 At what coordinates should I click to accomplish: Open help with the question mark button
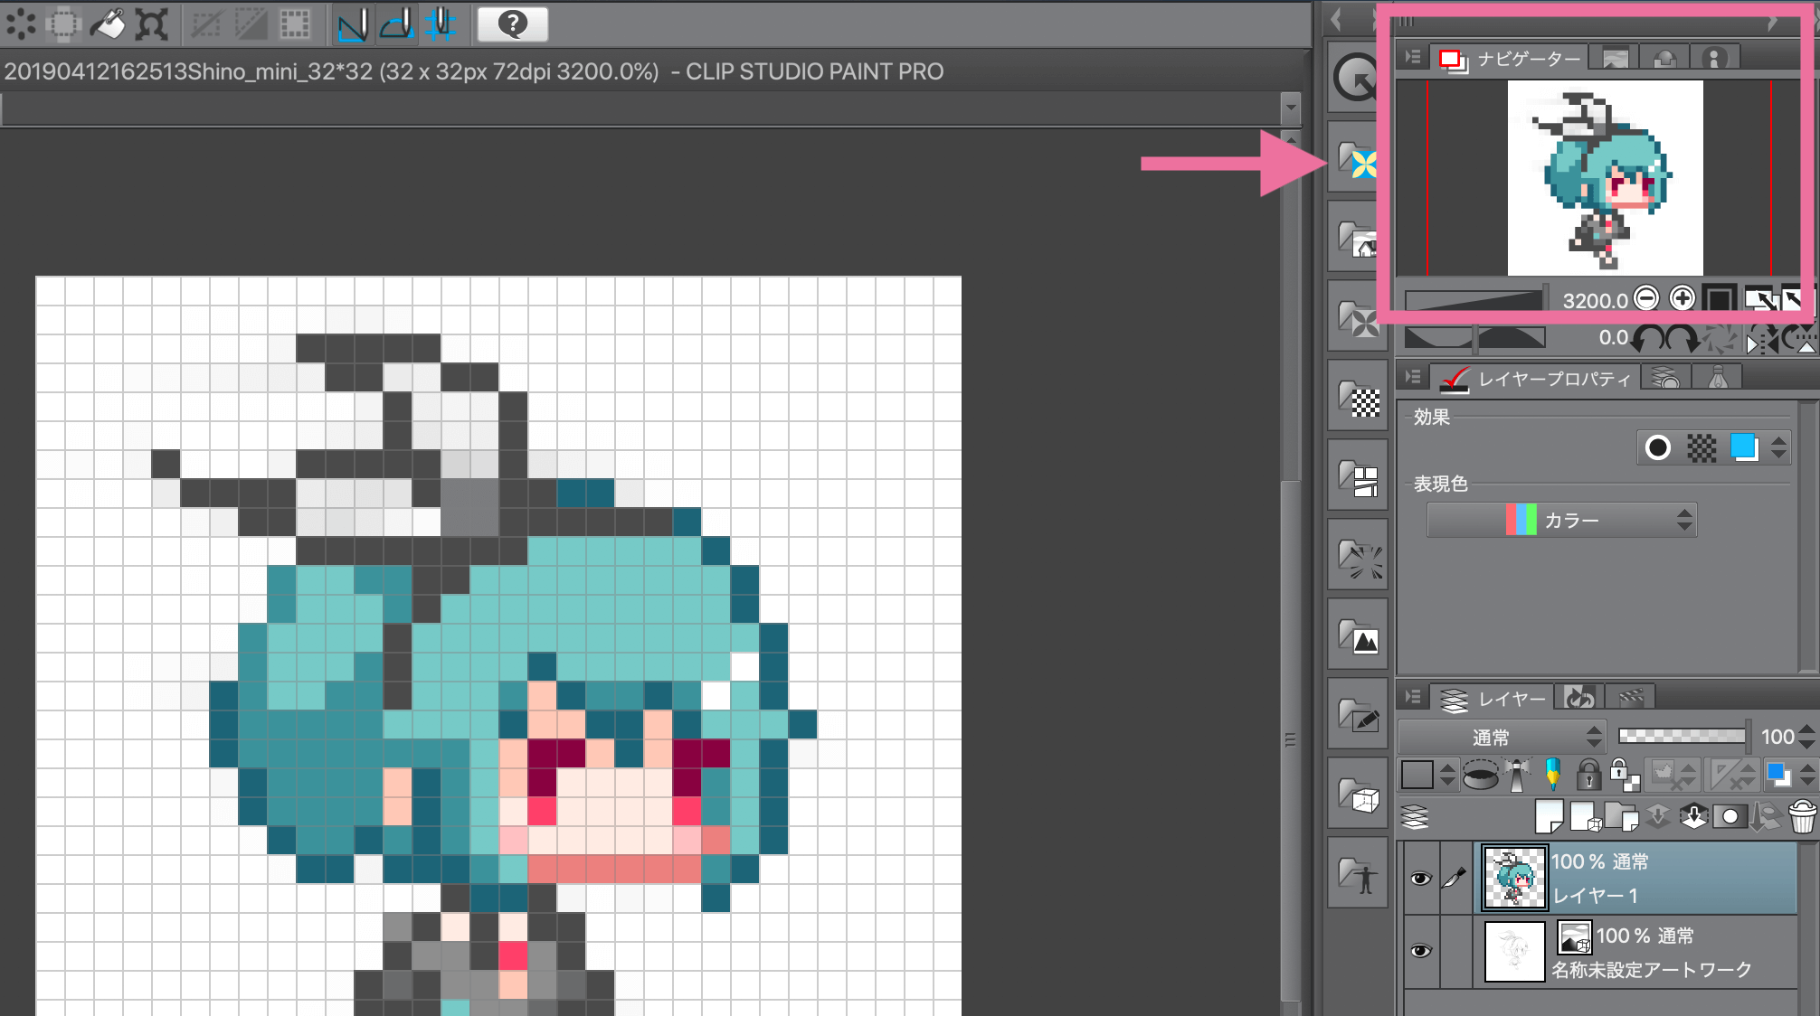[512, 24]
